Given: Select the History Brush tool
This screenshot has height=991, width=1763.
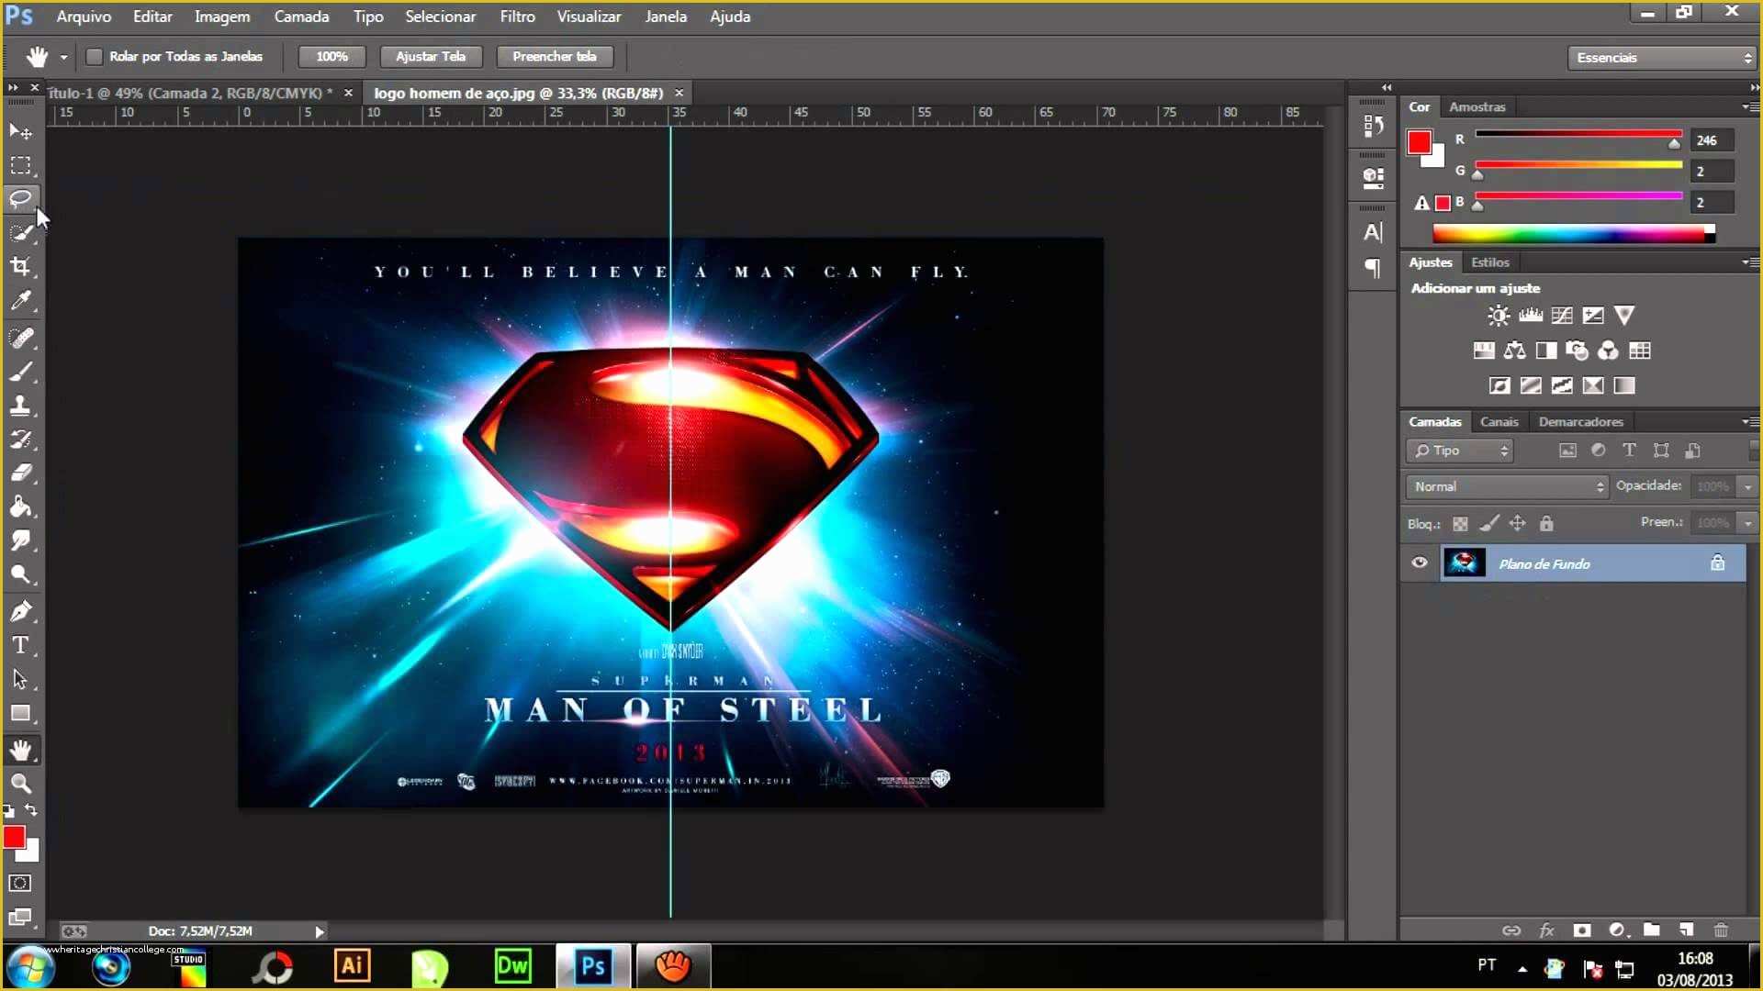Looking at the screenshot, I should 20,440.
